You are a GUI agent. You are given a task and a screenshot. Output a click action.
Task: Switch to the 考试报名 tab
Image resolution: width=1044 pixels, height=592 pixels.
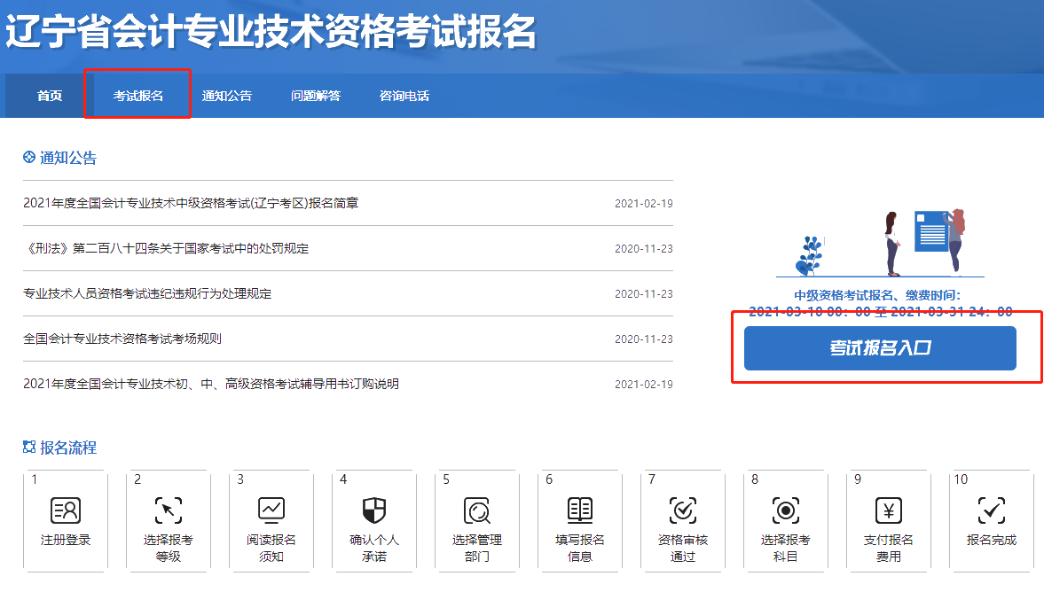137,96
